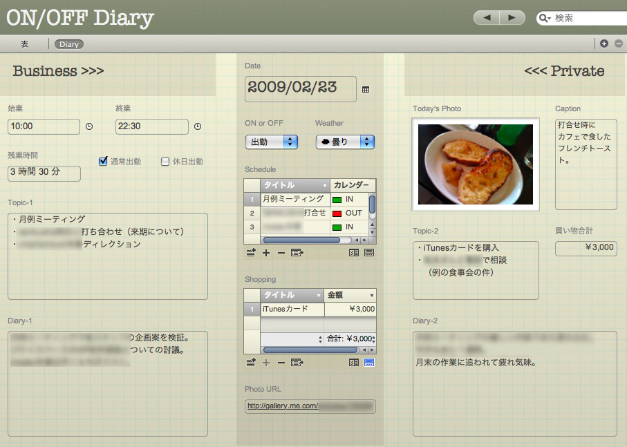The height and width of the screenshot is (447, 627).
Task: Add a new row to the Schedule table
Action: click(266, 253)
